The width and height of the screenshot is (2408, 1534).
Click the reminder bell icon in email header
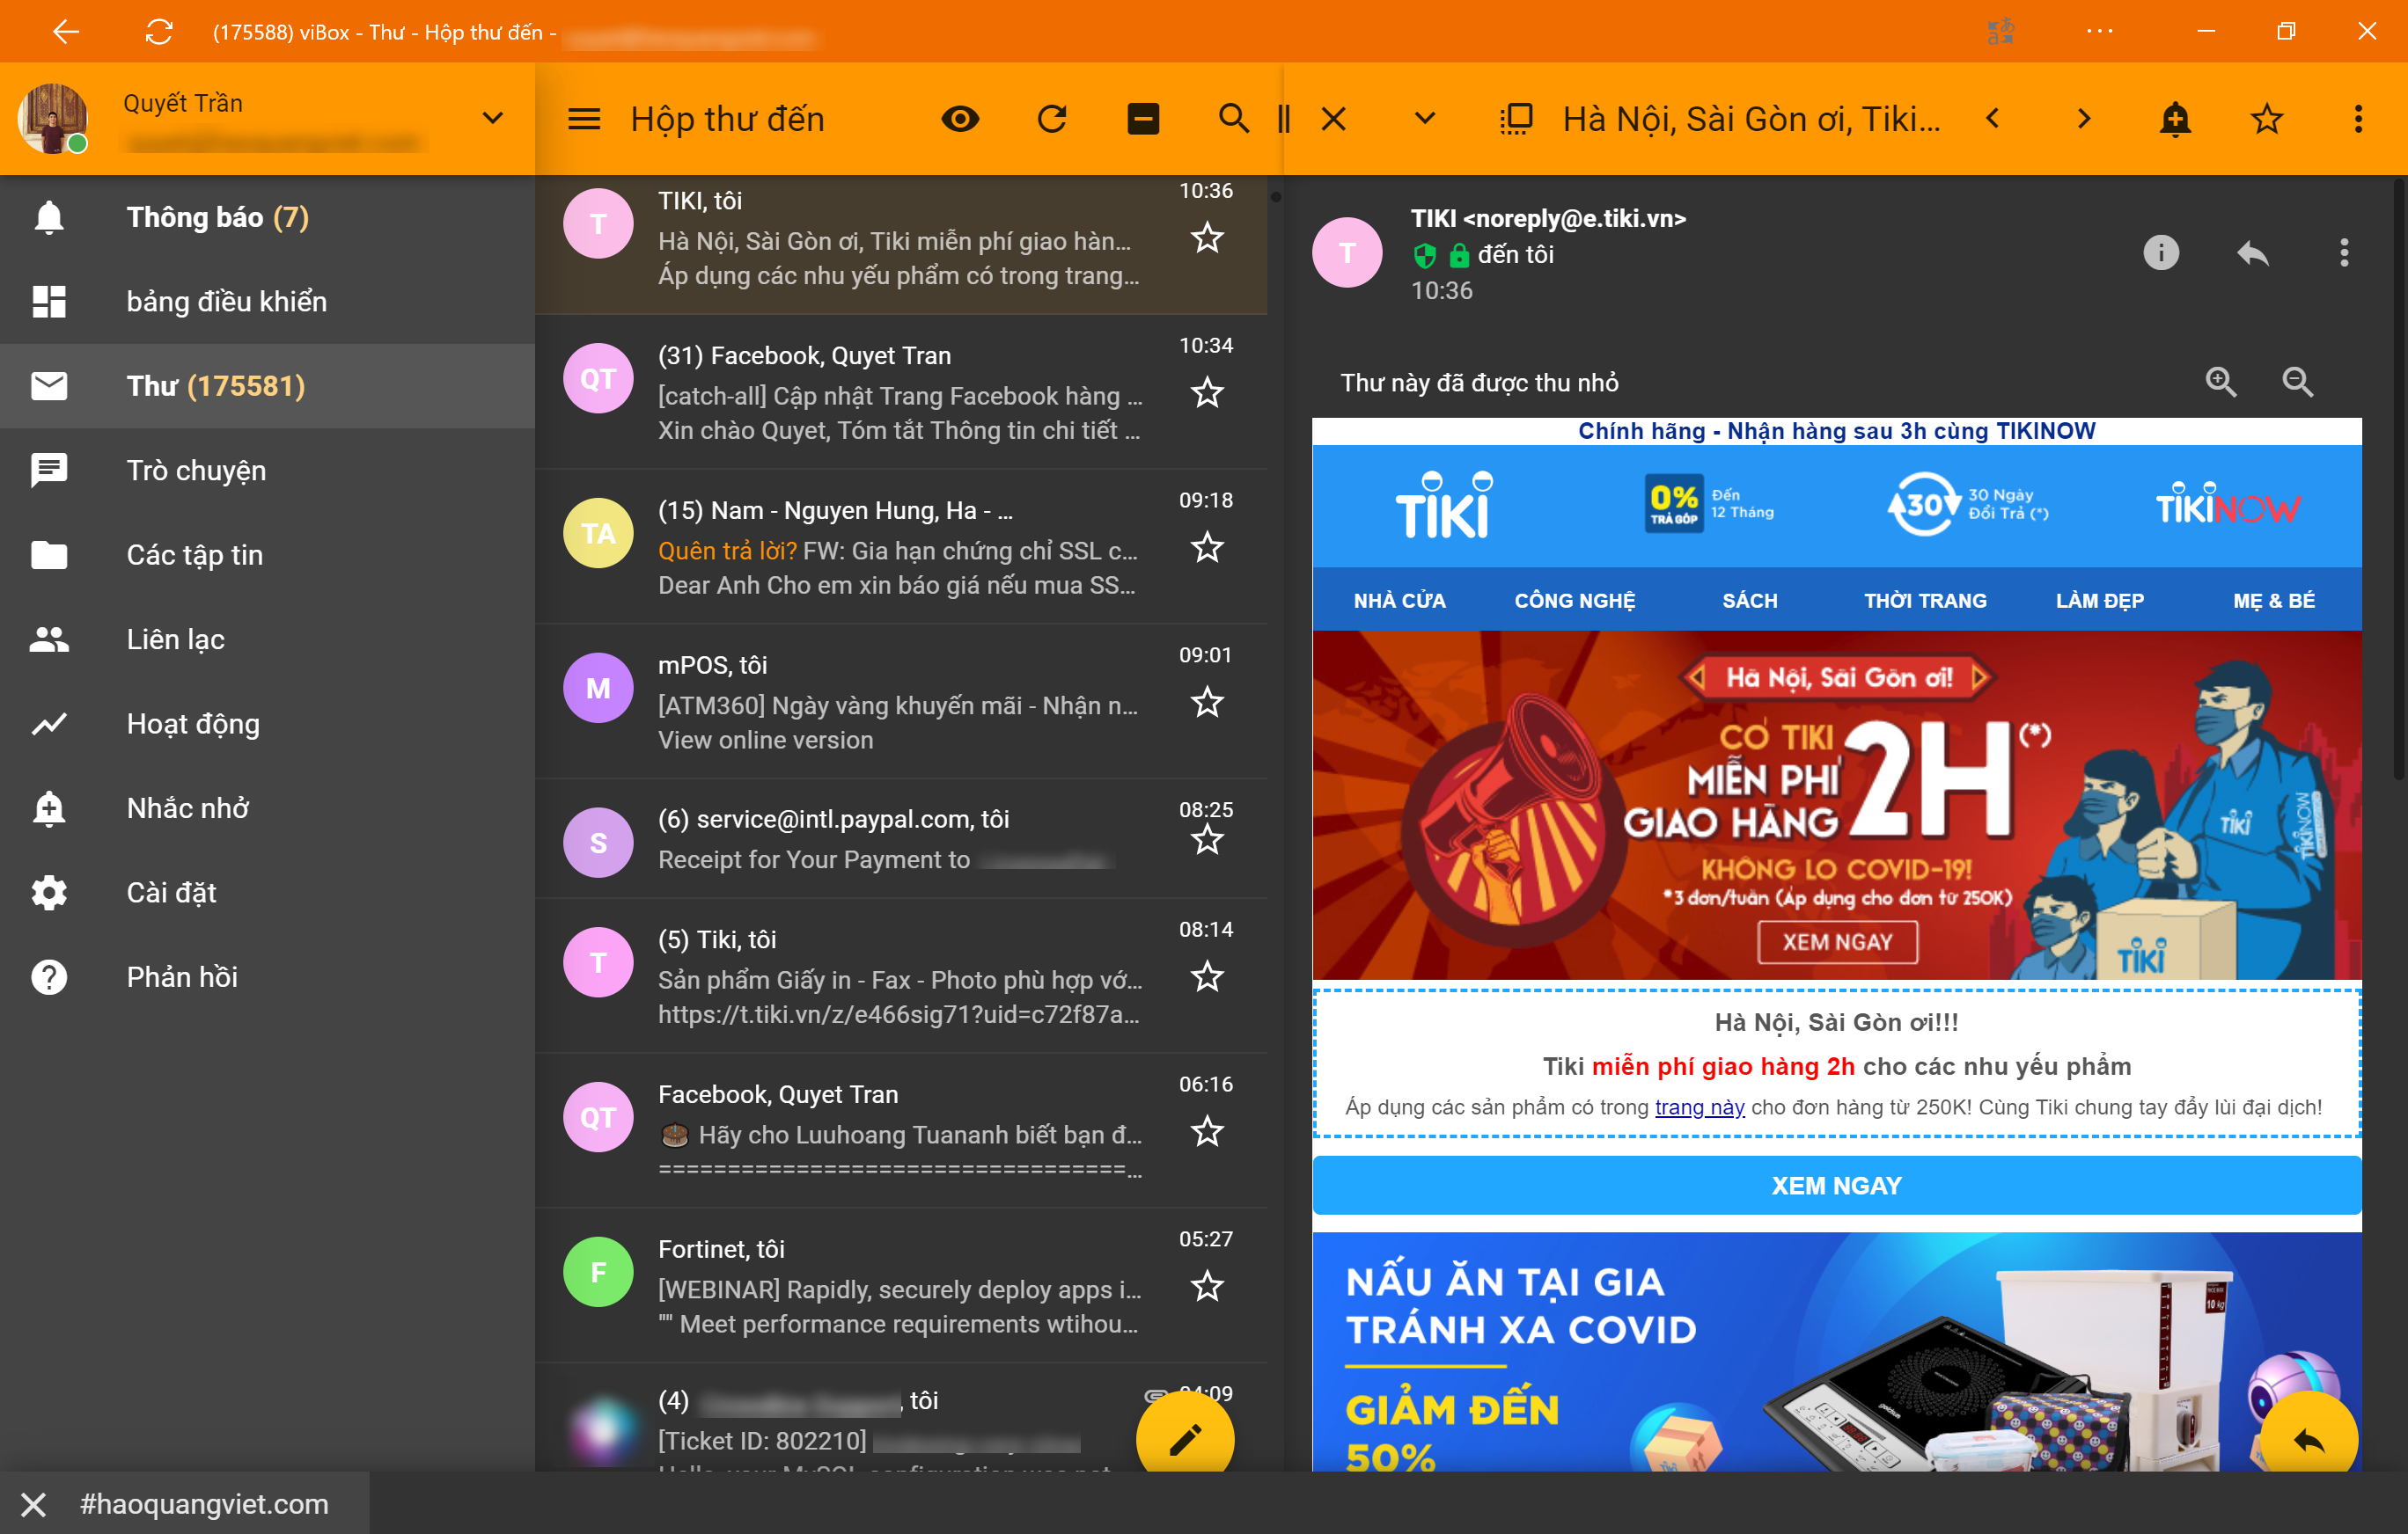tap(2175, 119)
